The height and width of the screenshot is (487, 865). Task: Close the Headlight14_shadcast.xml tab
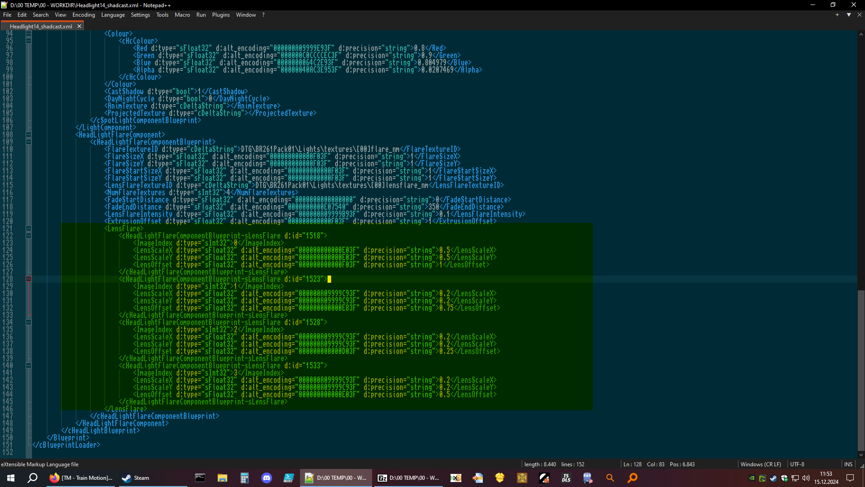click(x=79, y=26)
